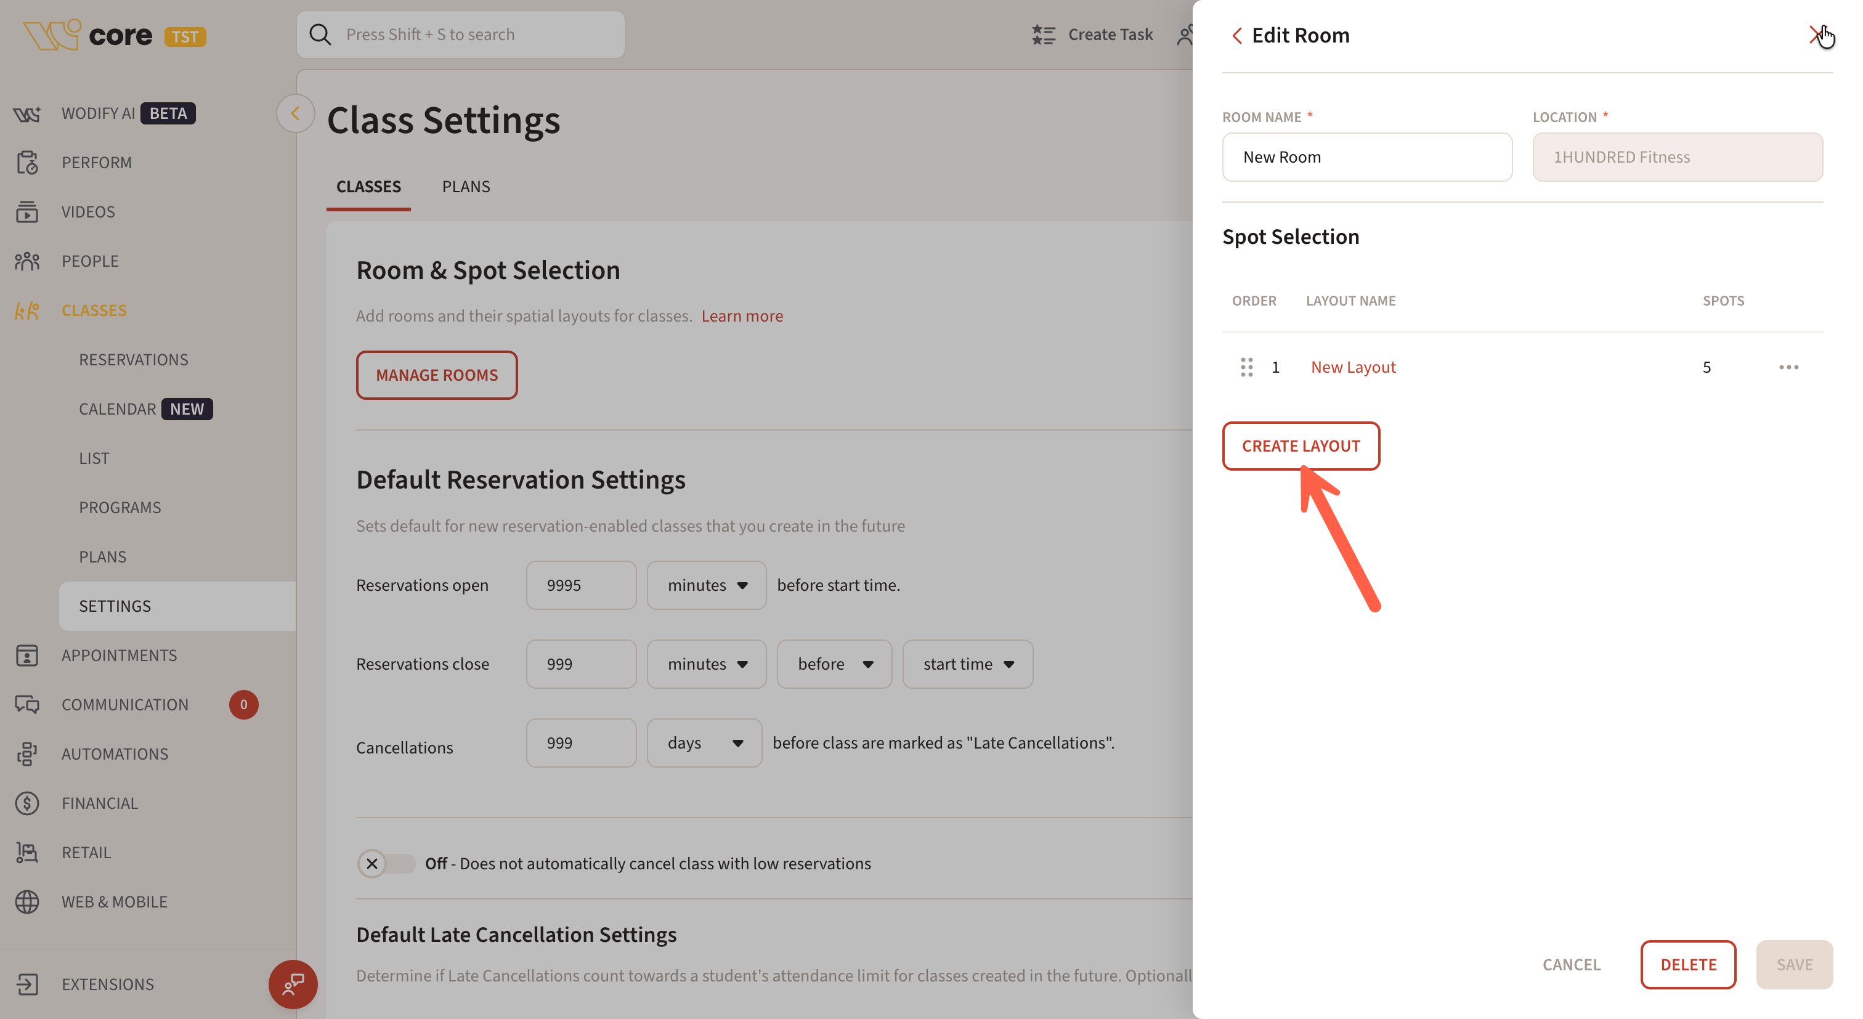
Task: Open the start time dropdown
Action: point(967,664)
